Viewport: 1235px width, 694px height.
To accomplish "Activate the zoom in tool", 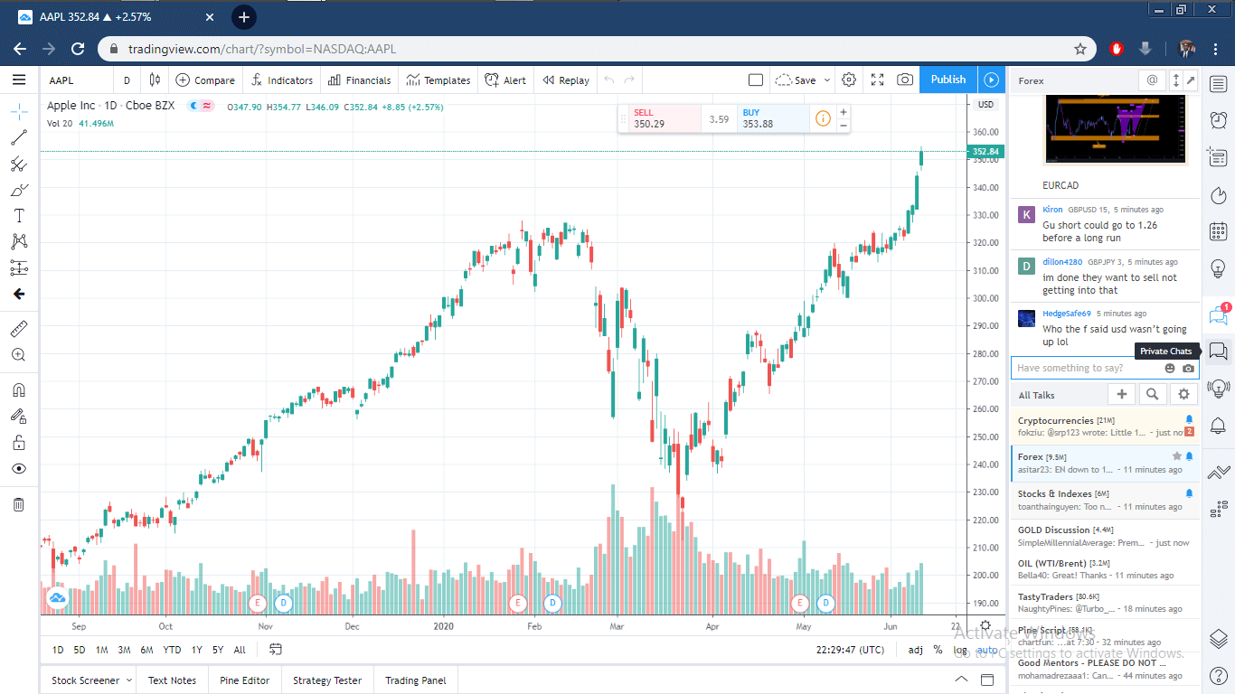I will point(19,355).
